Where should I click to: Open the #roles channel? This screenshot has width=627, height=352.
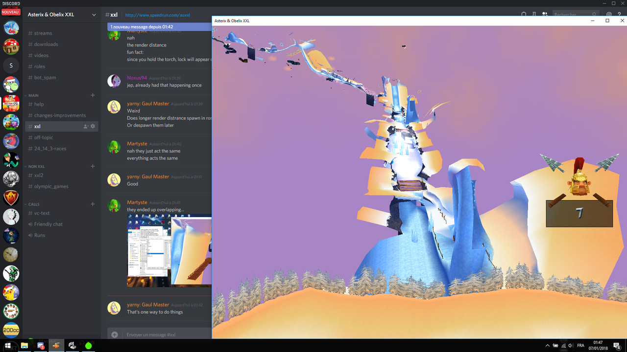(x=61, y=66)
